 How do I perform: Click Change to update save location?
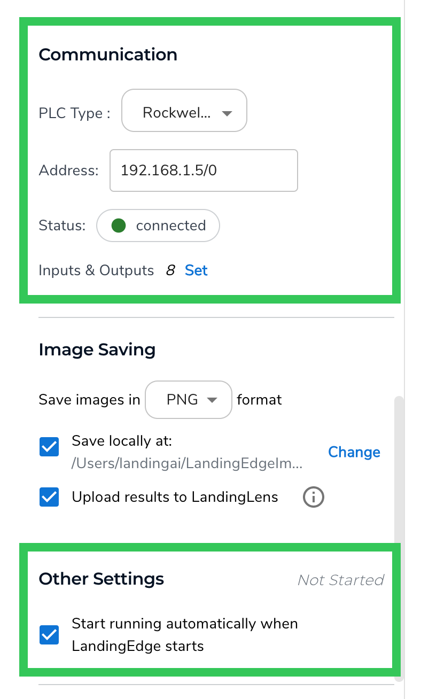(354, 452)
